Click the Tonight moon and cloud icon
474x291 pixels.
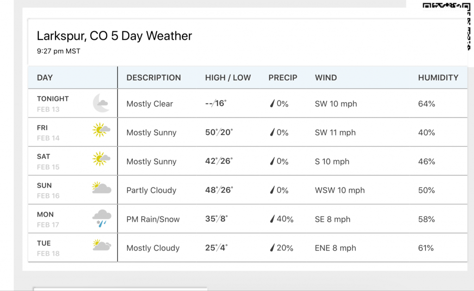point(101,103)
